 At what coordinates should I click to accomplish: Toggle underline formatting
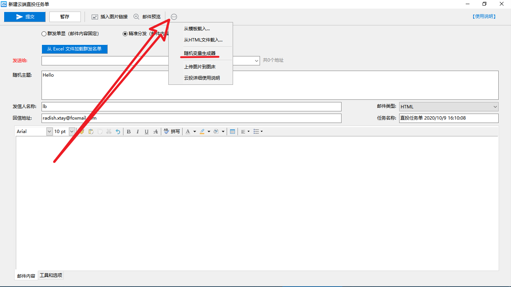(147, 132)
